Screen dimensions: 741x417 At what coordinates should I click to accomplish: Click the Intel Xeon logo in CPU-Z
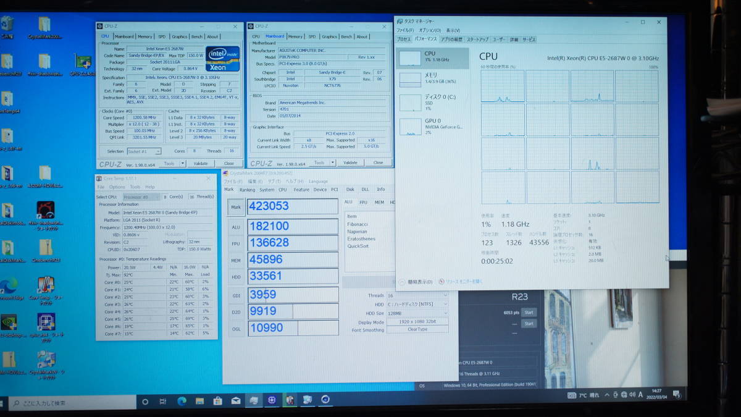click(x=222, y=59)
